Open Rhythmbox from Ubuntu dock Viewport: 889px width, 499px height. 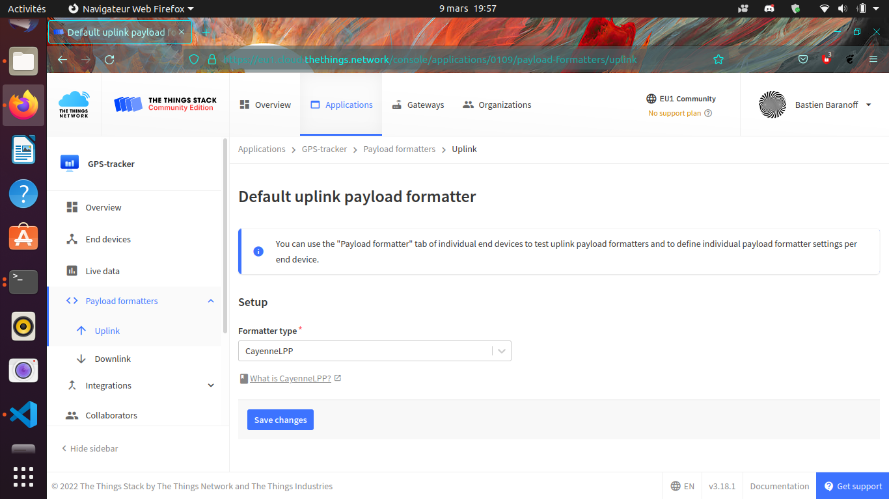(x=23, y=326)
